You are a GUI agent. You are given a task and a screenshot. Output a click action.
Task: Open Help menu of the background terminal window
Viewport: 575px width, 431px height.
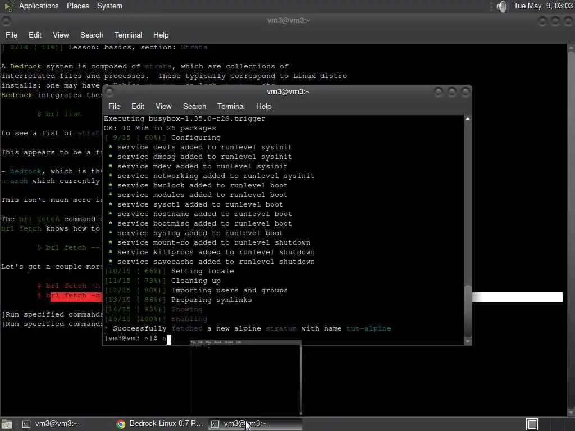pos(161,35)
